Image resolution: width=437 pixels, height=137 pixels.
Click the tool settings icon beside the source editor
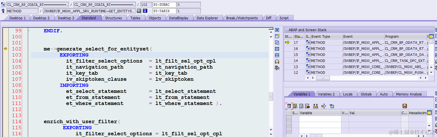(277, 68)
